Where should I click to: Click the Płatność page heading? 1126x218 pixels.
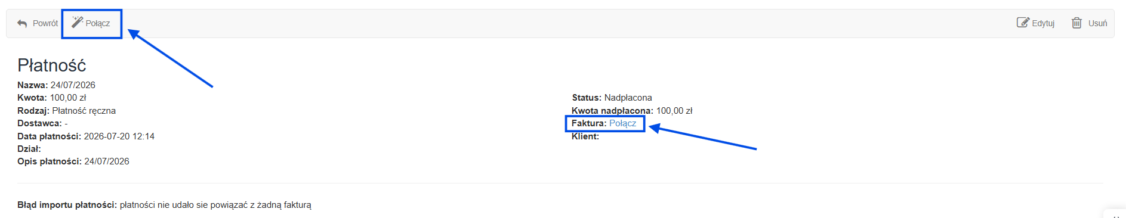tap(52, 65)
